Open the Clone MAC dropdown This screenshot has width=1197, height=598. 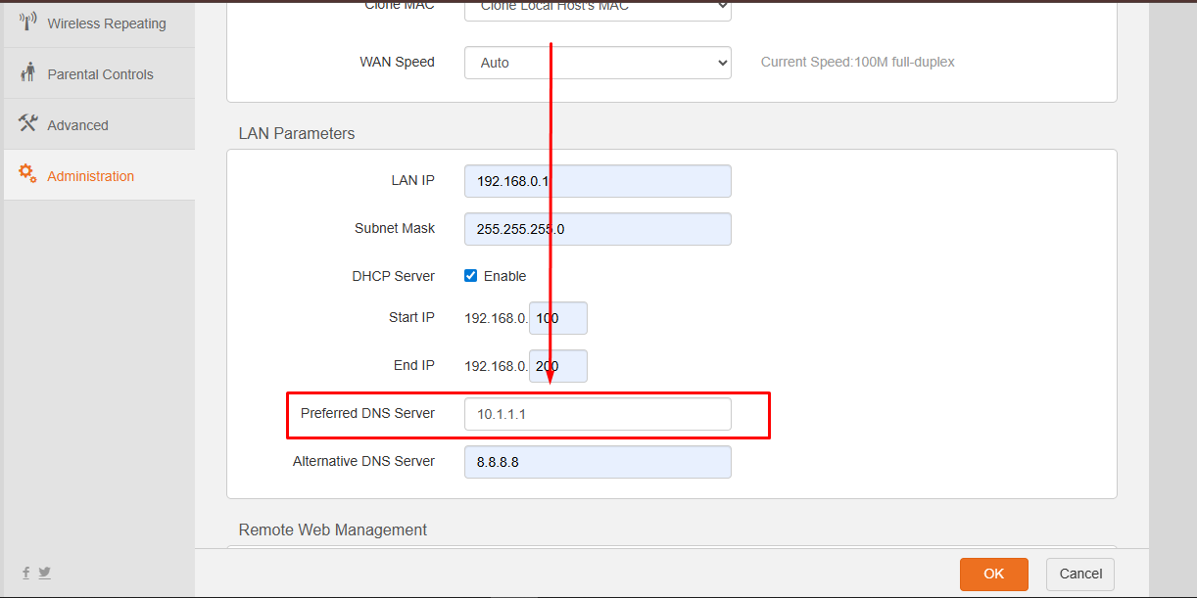598,9
